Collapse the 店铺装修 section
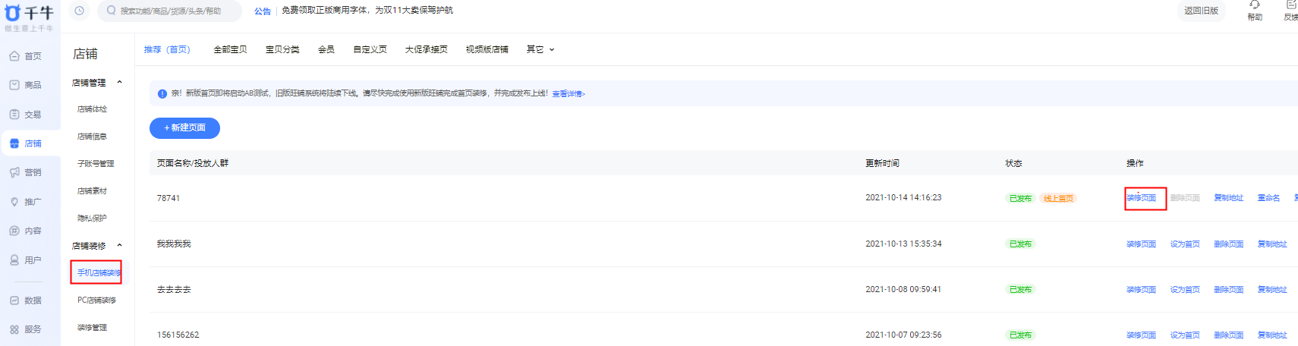Screen dimensions: 1298x346 pos(119,246)
